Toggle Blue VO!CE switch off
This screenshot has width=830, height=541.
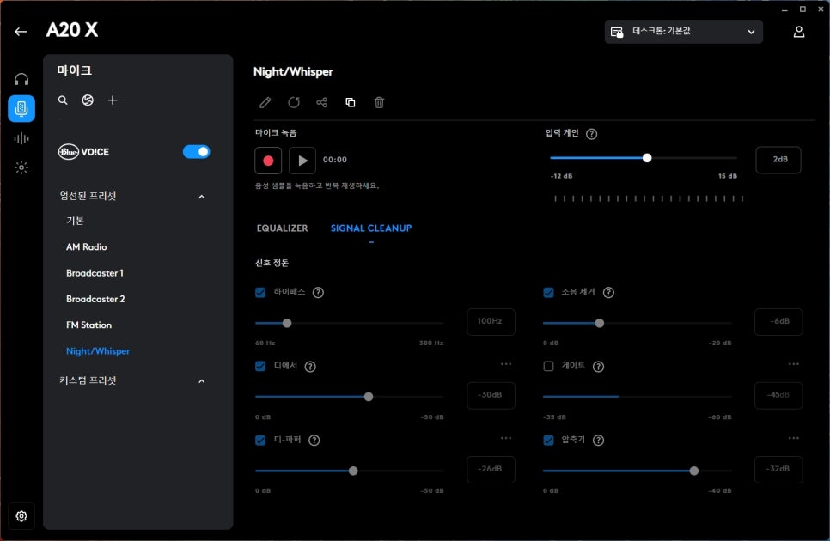pyautogui.click(x=197, y=152)
